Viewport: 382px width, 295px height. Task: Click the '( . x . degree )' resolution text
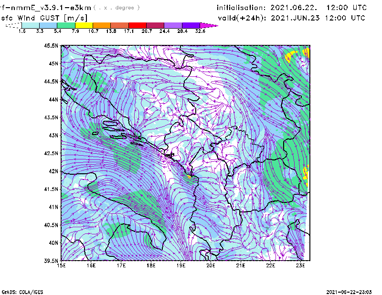[x=117, y=8]
